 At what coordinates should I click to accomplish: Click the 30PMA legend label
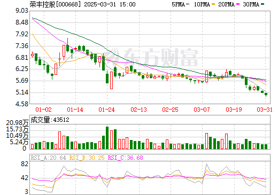(251, 4)
